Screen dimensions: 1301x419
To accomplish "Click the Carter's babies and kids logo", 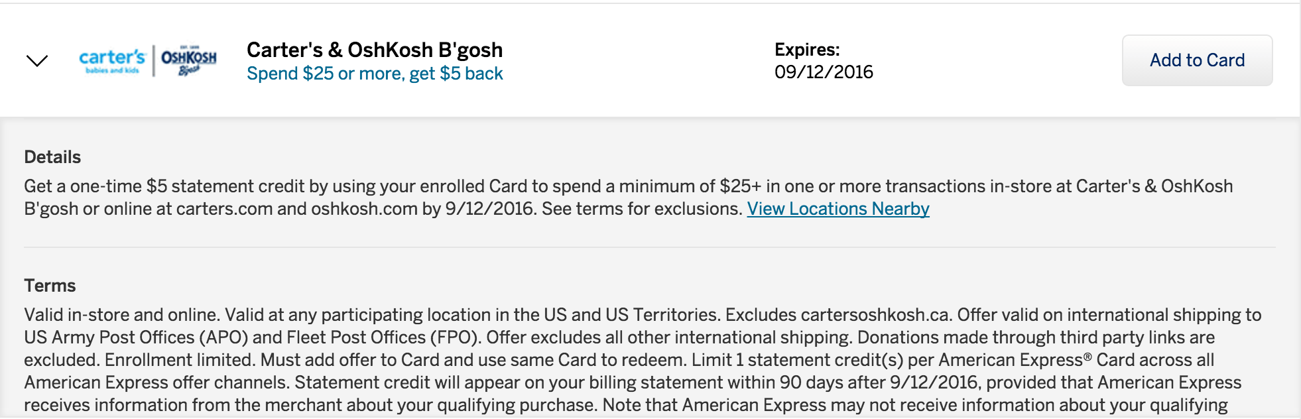I will [111, 61].
